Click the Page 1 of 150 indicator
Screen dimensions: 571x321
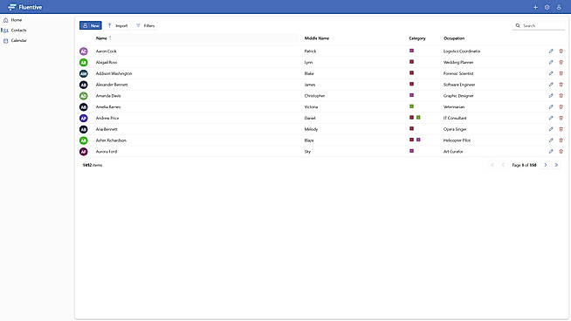[524, 165]
